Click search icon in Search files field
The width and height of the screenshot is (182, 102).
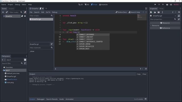click(x=22, y=63)
